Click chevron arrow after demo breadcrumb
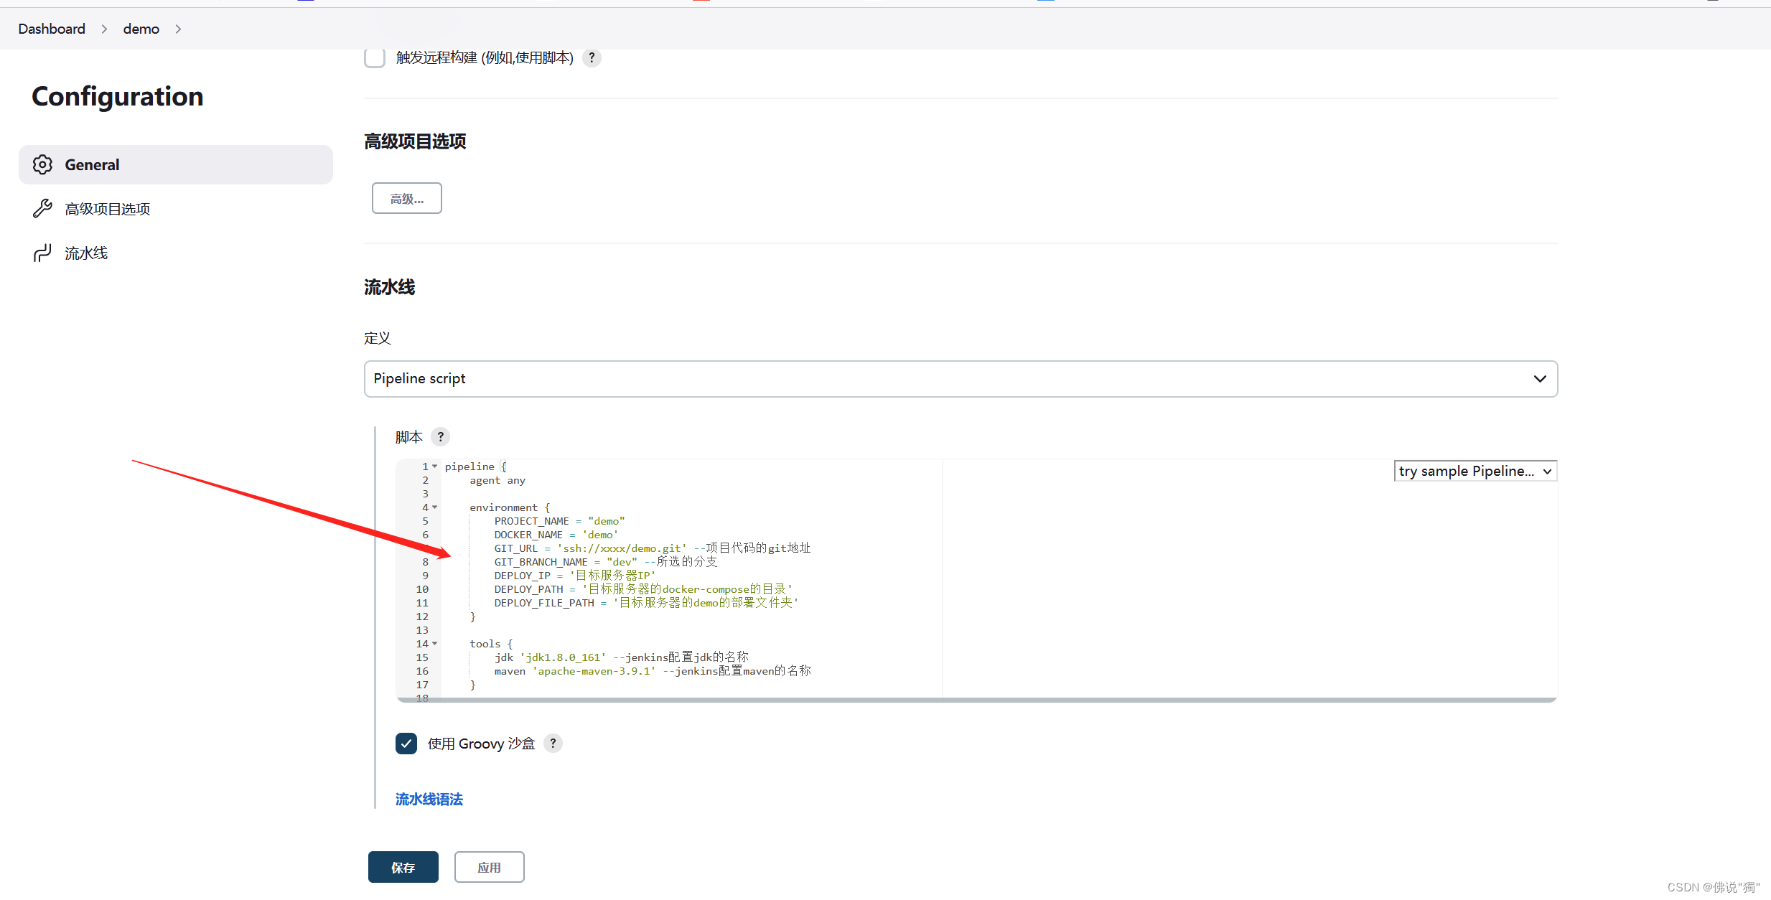This screenshot has height=900, width=1771. tap(178, 29)
